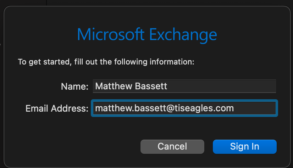Image resolution: width=293 pixels, height=168 pixels.
Task: Click 'matthew.bassett' portion of the email
Action: click(129, 108)
